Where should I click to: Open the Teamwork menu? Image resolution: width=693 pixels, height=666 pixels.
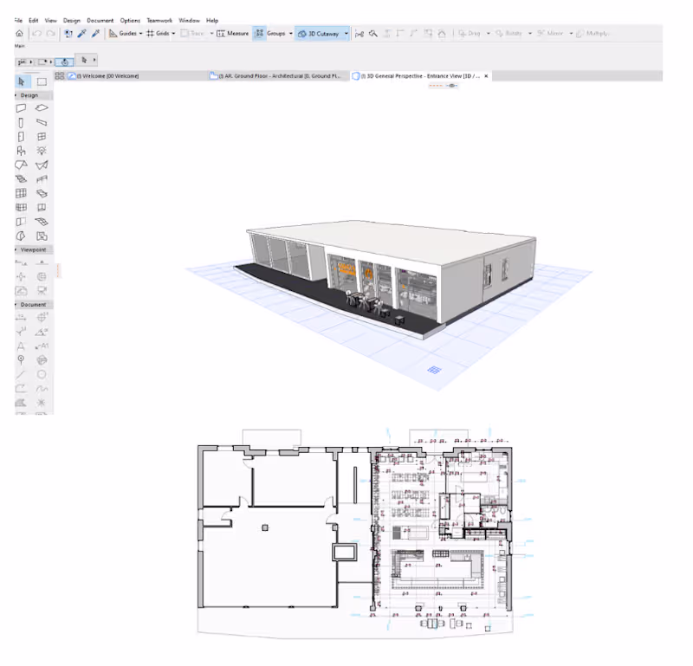tap(159, 20)
